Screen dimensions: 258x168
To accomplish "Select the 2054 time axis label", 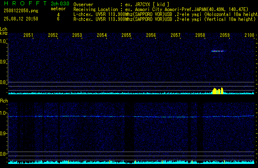I will [x=102, y=35].
